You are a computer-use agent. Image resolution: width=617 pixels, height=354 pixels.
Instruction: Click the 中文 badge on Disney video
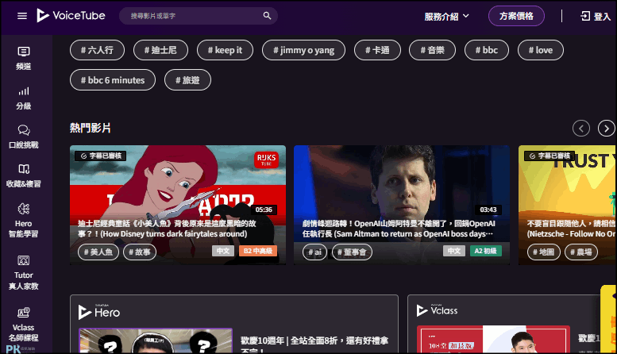click(x=223, y=251)
